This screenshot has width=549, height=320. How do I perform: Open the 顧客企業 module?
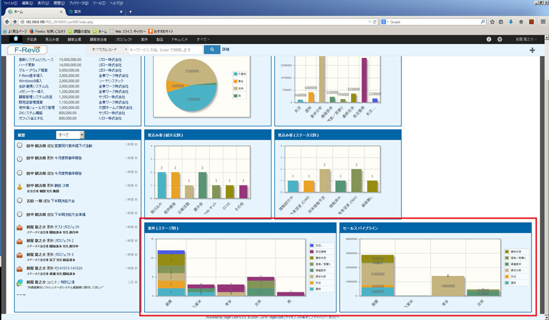point(74,39)
